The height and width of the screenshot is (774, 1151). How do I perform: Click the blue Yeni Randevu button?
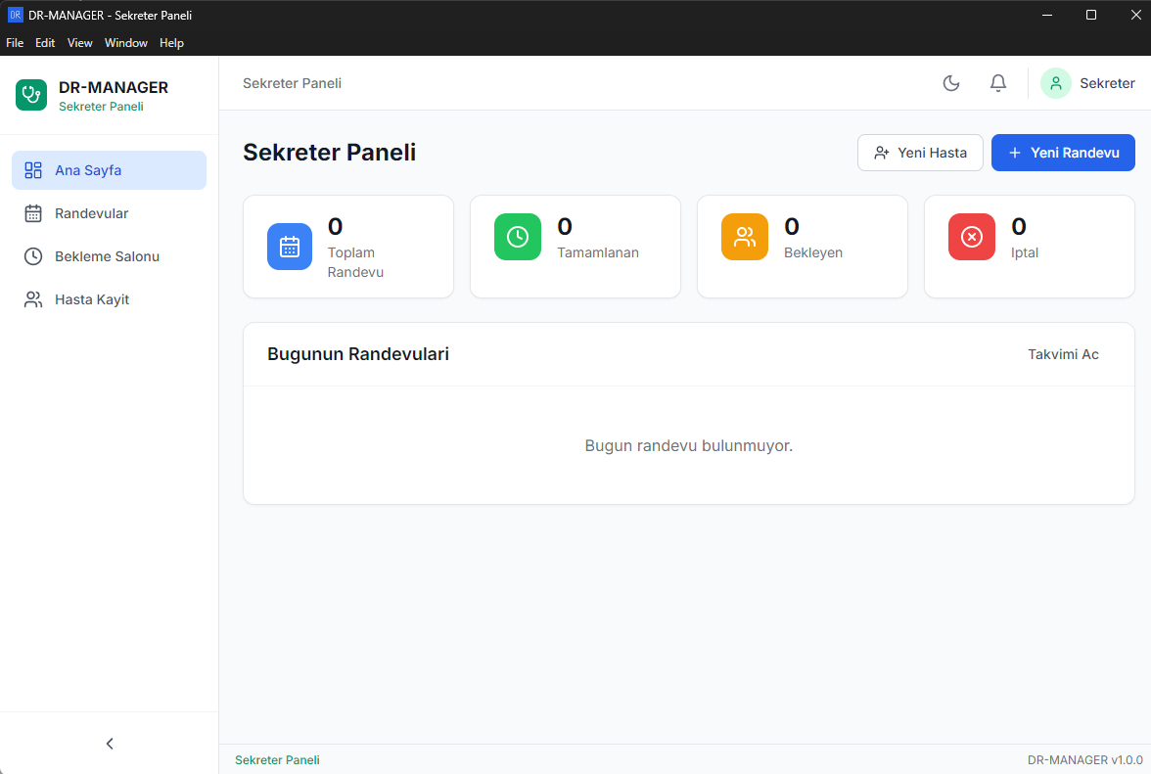pos(1063,153)
